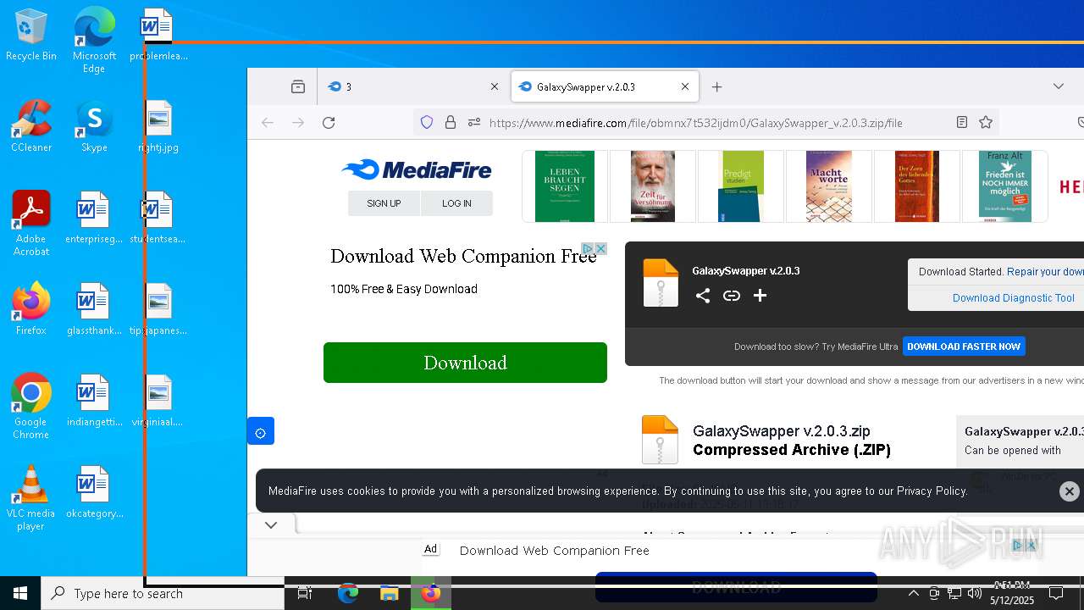The width and height of the screenshot is (1084, 610).
Task: Close the GalaxySwapper v.2.0.3 tab
Action: (x=685, y=86)
